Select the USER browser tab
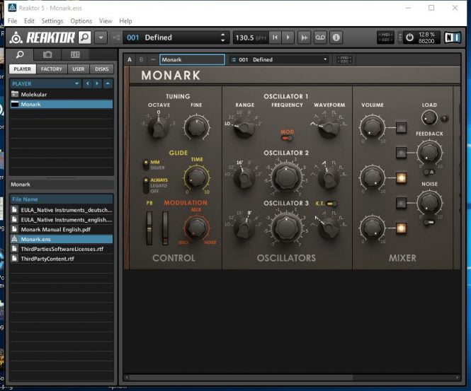The width and height of the screenshot is (471, 391). 79,69
